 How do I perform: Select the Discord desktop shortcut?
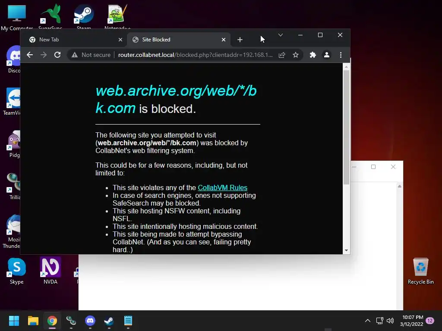click(x=14, y=59)
